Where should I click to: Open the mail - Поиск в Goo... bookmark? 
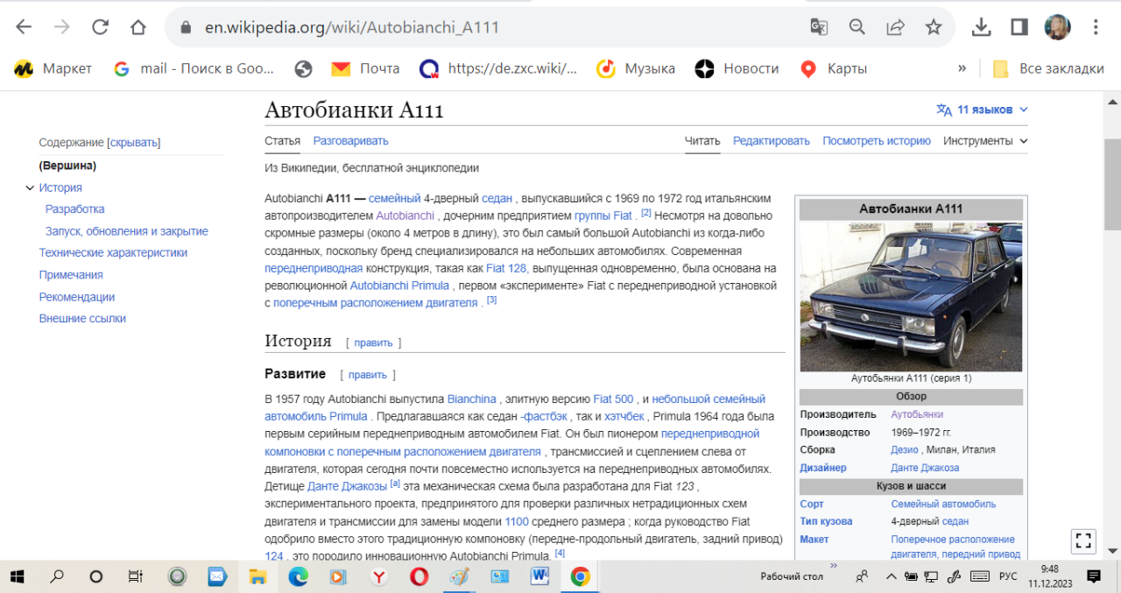[194, 68]
